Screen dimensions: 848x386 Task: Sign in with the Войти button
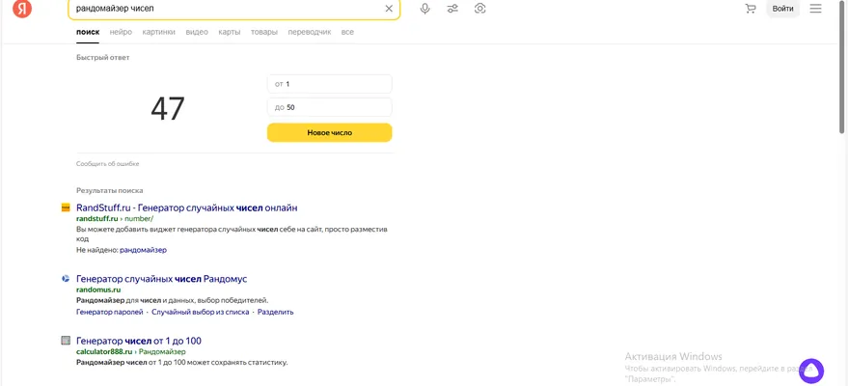click(x=782, y=9)
